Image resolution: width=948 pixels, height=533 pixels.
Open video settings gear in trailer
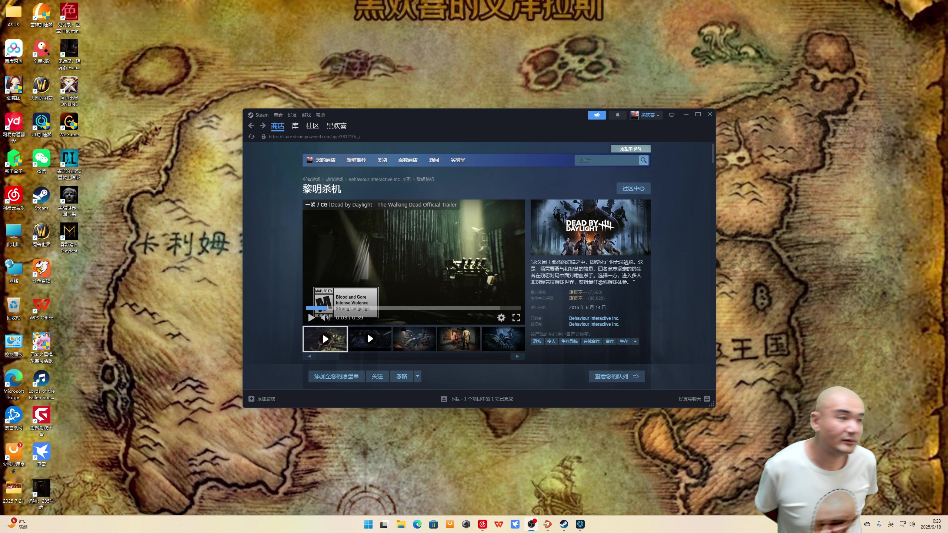coord(501,318)
